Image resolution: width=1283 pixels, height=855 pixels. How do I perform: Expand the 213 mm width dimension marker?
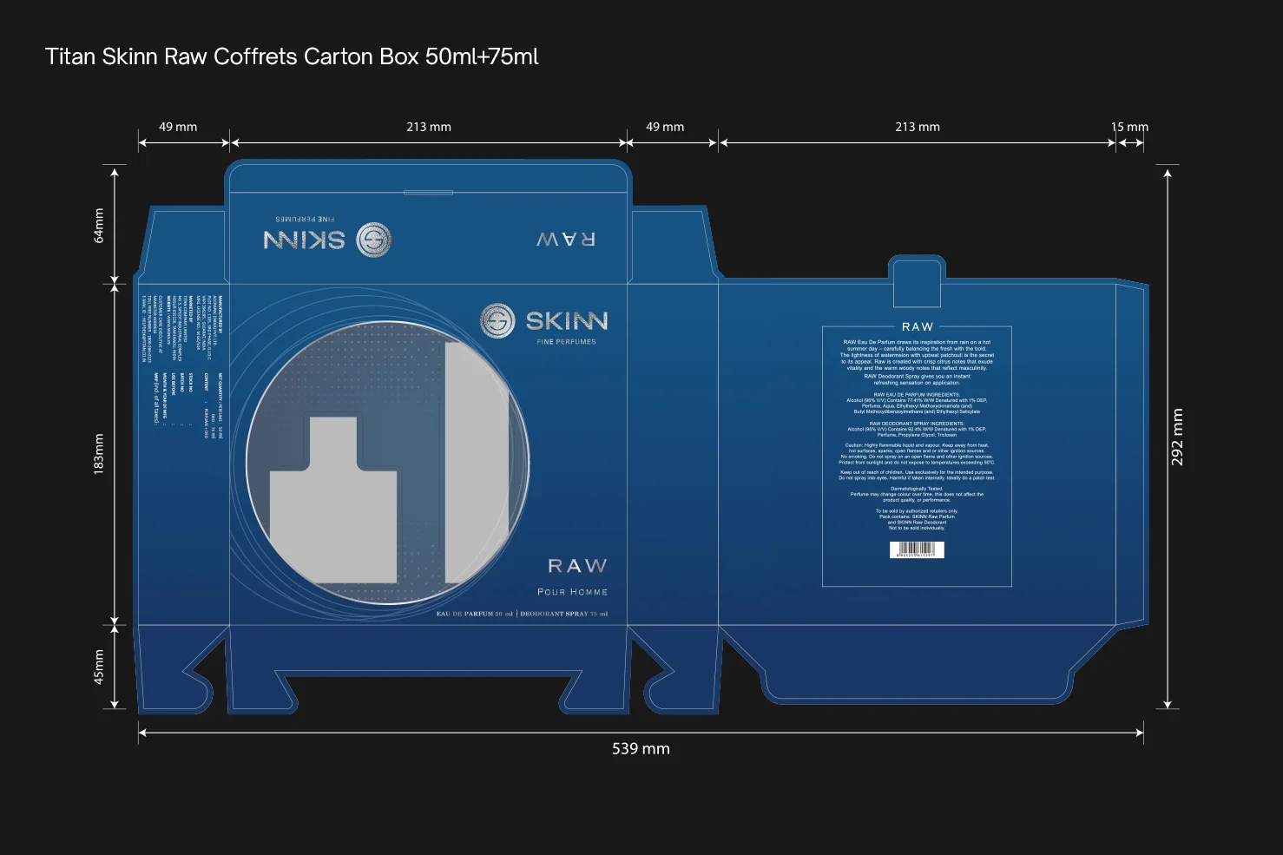(x=427, y=127)
